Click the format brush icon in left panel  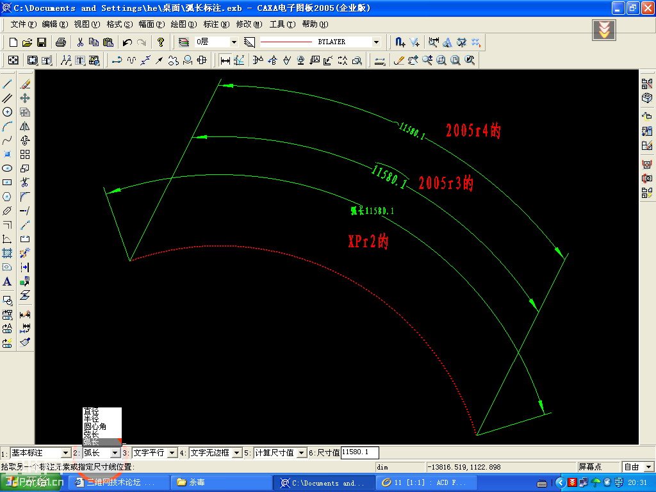coord(25,342)
